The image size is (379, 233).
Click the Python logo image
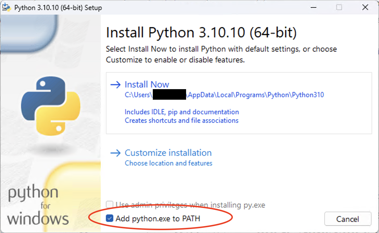(51, 105)
